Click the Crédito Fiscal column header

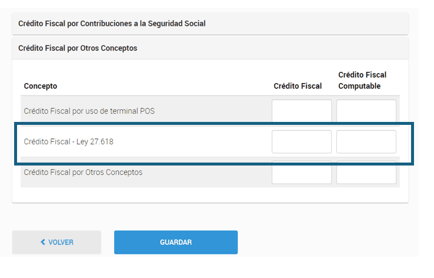click(x=298, y=86)
